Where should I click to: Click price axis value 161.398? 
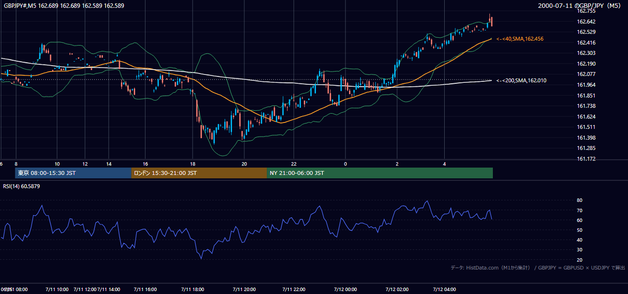(x=586, y=138)
